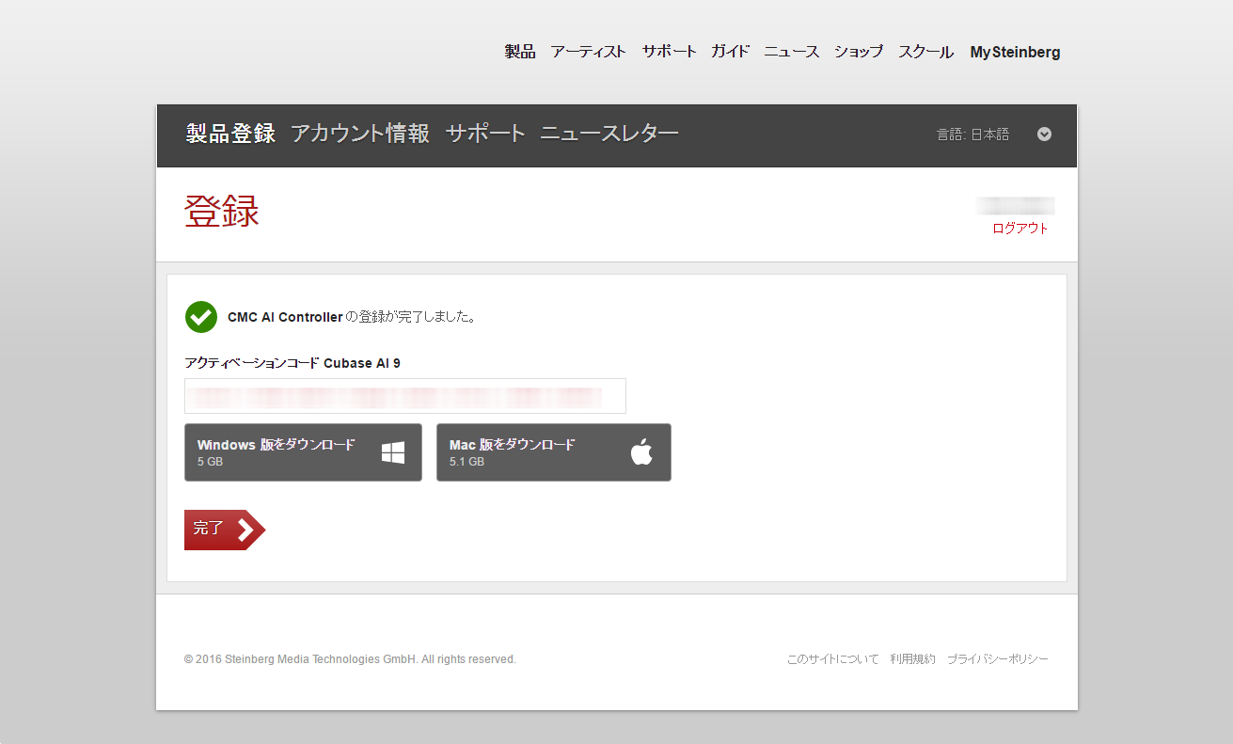Open the アーティスト navigation item
The height and width of the screenshot is (744, 1233).
[x=589, y=53]
